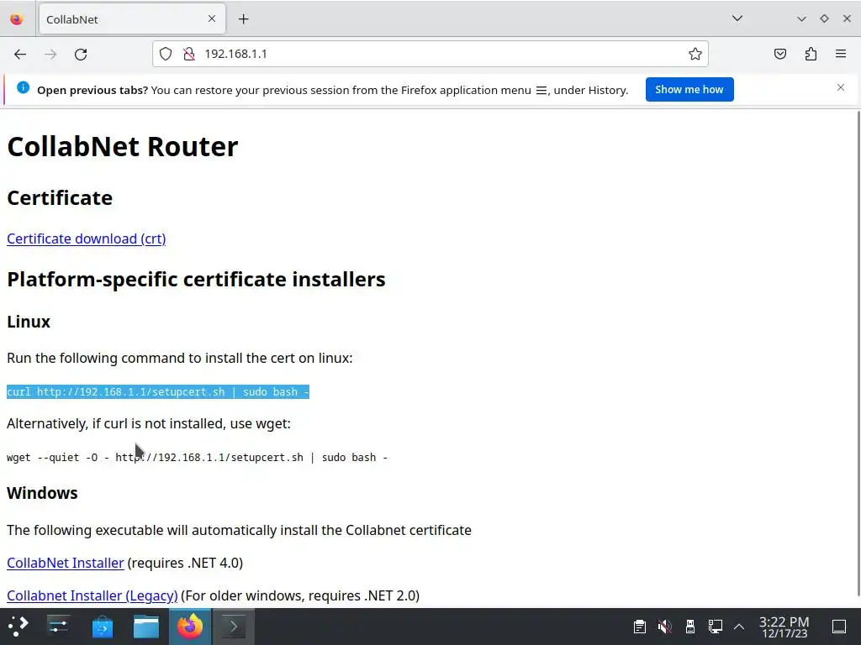
Task: Dismiss the Open previous tabs notification
Action: [x=841, y=87]
